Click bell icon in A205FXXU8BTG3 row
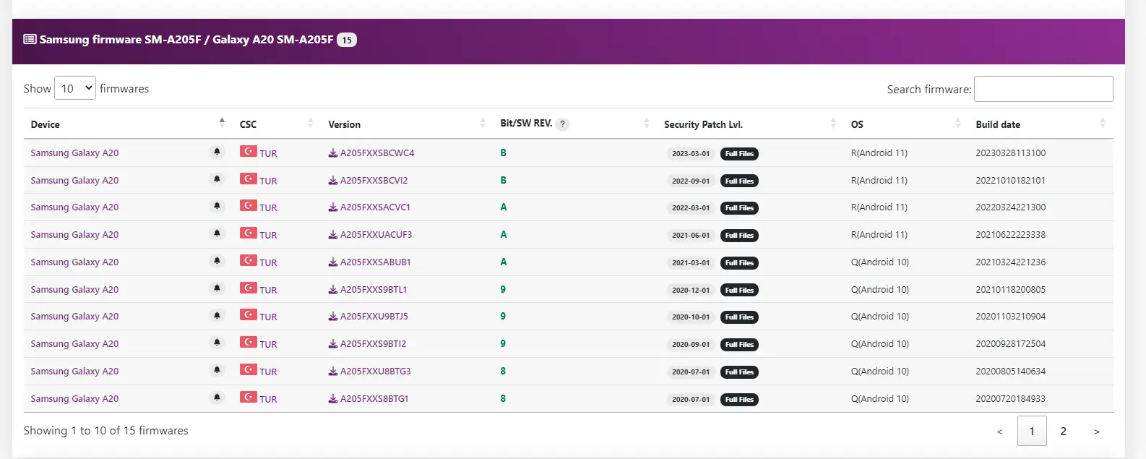Screen dimensions: 1146x459 pyautogui.click(x=217, y=370)
